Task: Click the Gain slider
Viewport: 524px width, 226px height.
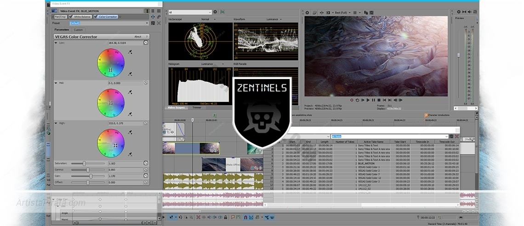Action: [87, 176]
